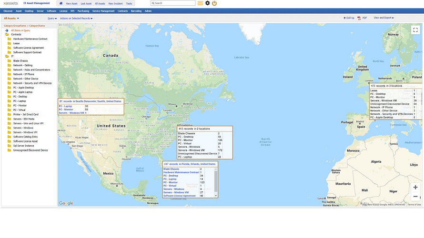The image size is (424, 238).
Task: Toggle the map fullscreen icon
Action: click(x=415, y=30)
